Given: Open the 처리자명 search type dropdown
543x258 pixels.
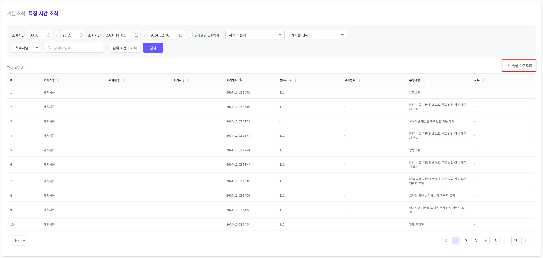Looking at the screenshot, I should point(27,48).
